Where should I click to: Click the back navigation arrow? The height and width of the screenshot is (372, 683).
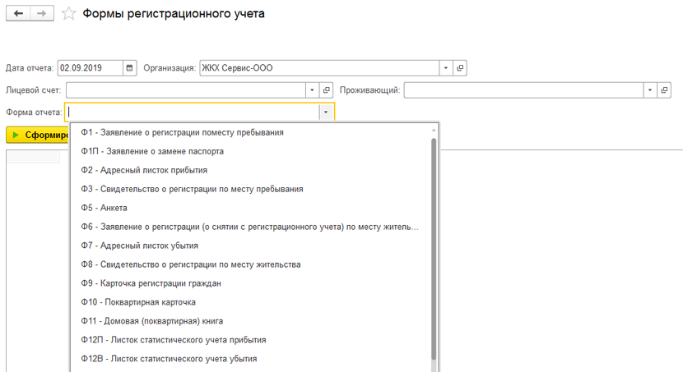tap(18, 14)
